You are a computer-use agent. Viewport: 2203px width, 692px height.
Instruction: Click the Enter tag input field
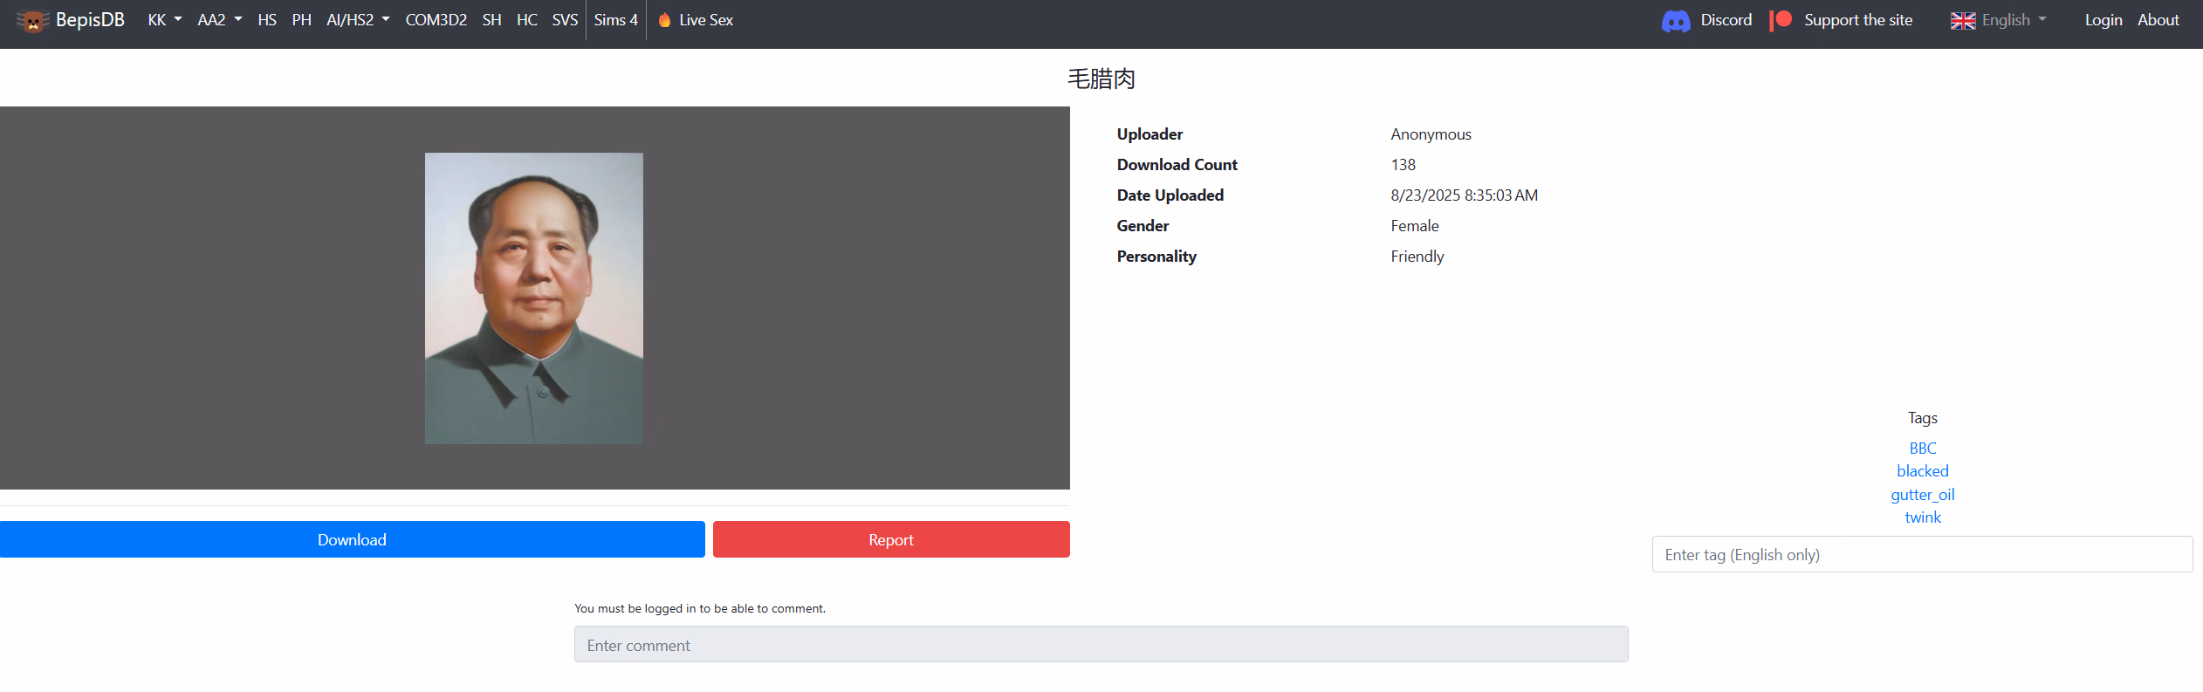1921,555
